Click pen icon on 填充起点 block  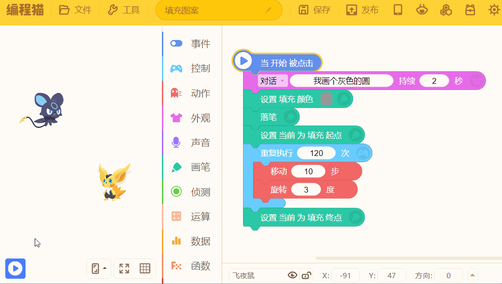(x=356, y=135)
